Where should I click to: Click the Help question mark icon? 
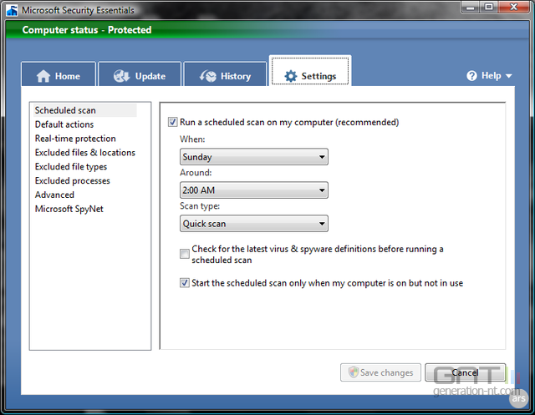tap(471, 76)
